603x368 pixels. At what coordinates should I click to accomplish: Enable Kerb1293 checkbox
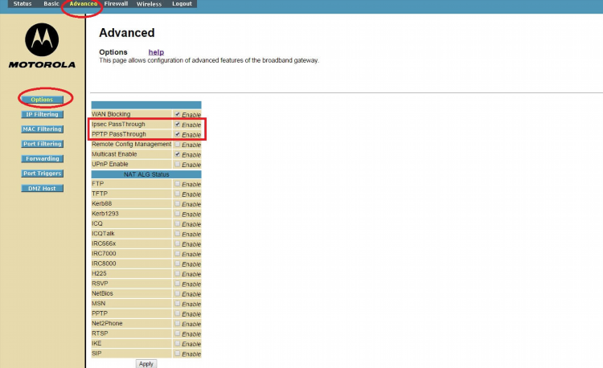(178, 214)
